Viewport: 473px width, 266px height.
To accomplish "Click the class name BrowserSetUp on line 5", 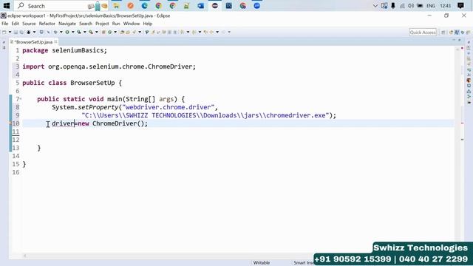I will click(92, 83).
